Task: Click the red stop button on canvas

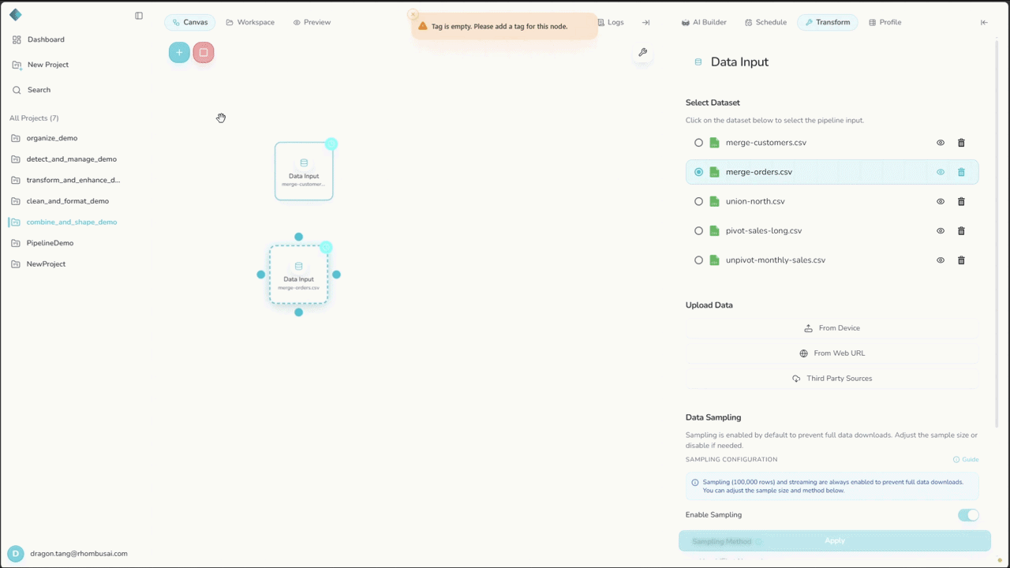Action: [x=204, y=53]
